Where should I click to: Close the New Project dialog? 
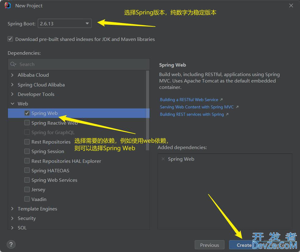[291, 5]
